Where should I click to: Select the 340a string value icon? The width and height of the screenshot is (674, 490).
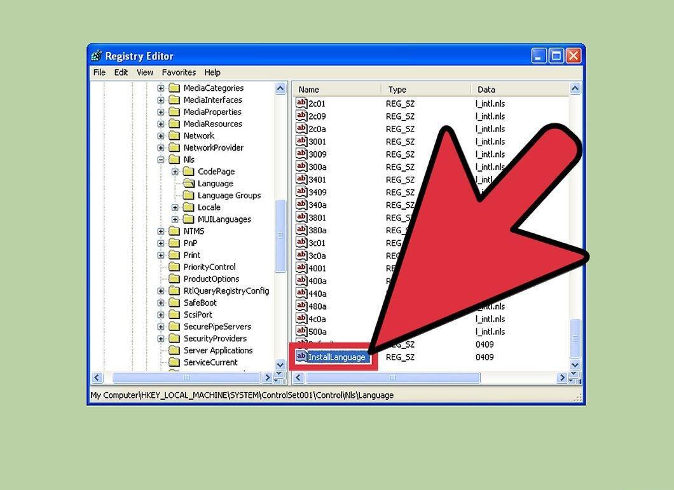[301, 205]
